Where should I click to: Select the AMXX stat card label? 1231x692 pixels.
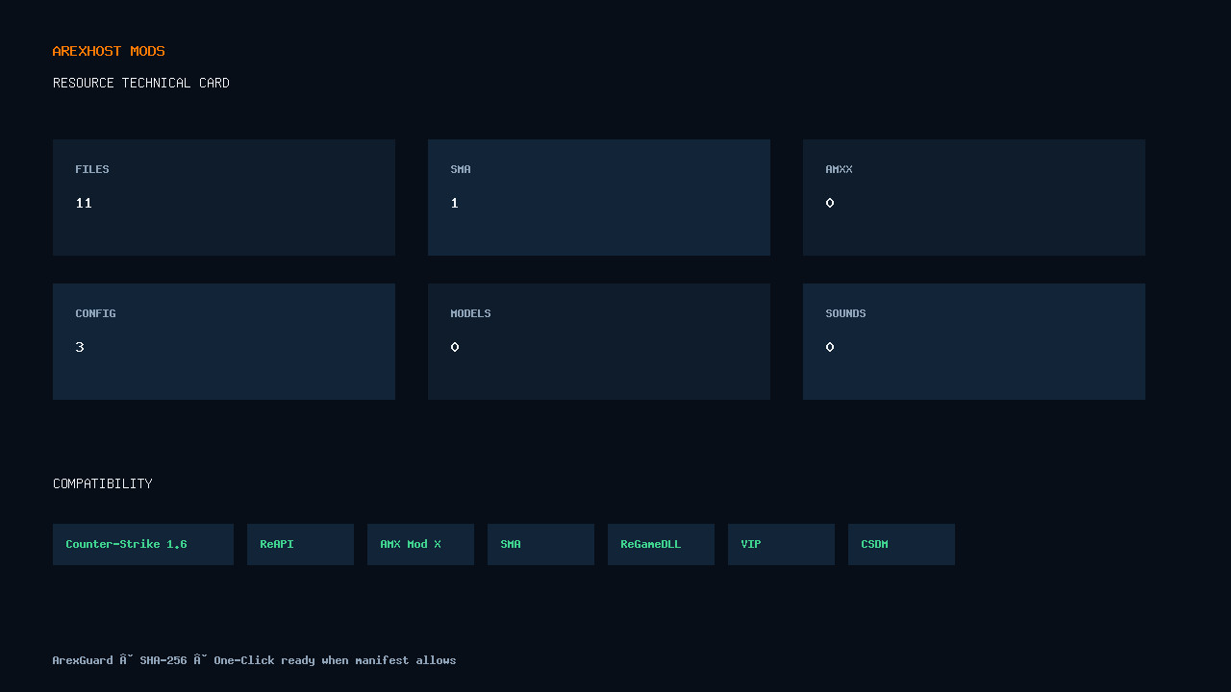(x=839, y=169)
